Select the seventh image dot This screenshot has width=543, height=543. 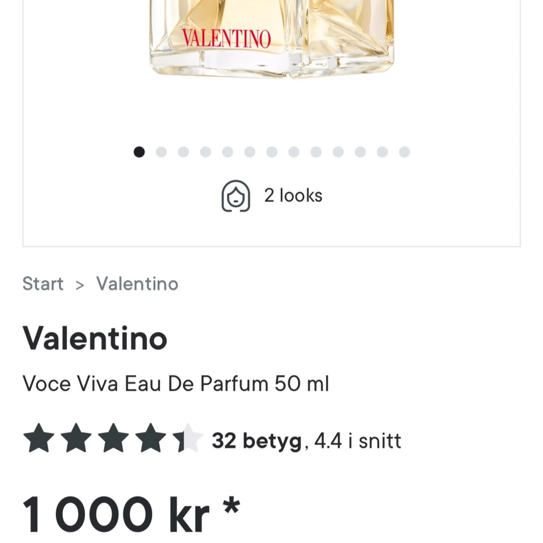(272, 152)
